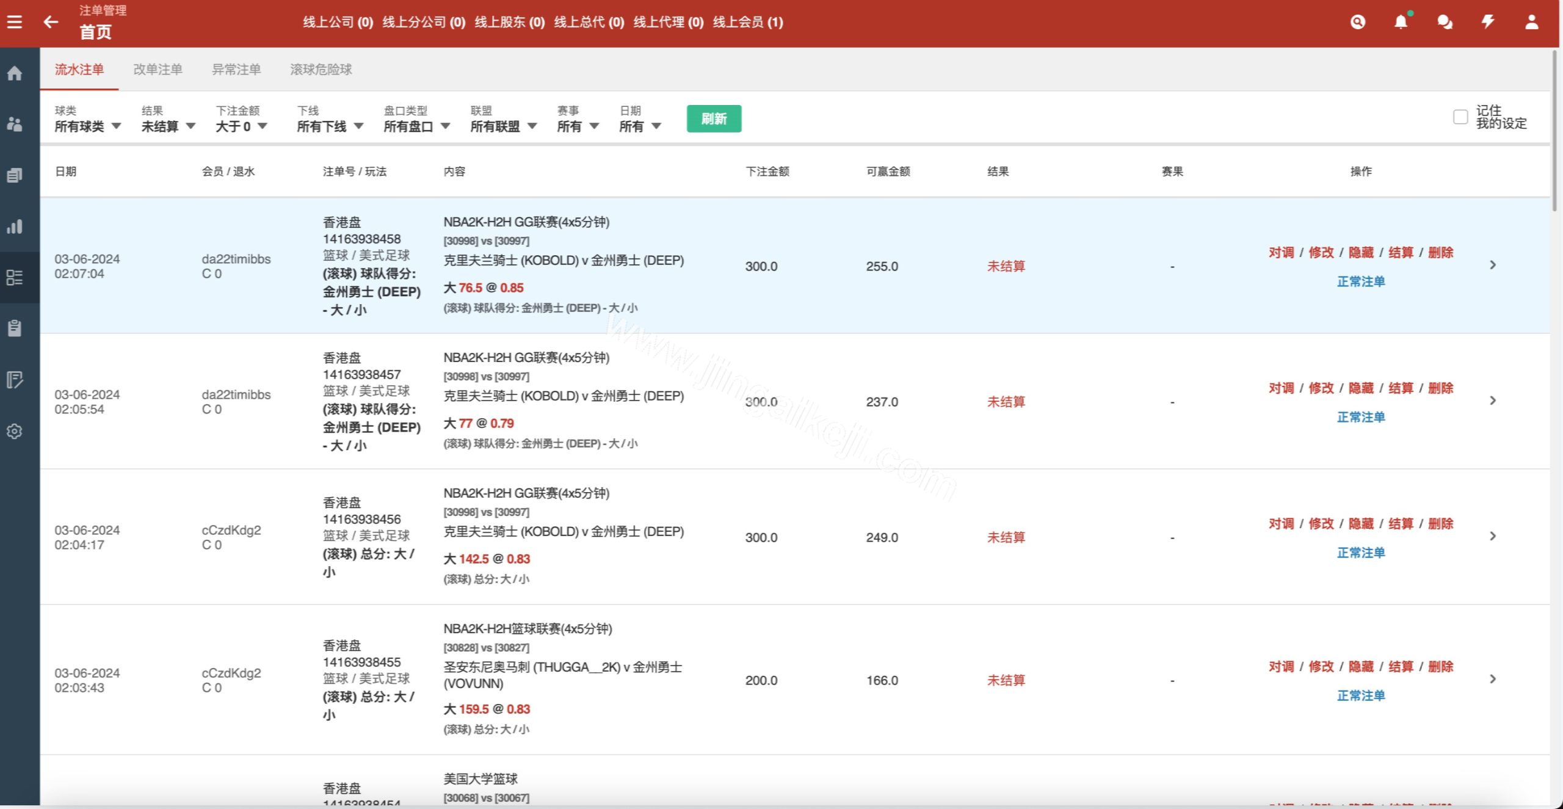
Task: Click the lightning bolt icon in top bar
Action: click(x=1488, y=21)
